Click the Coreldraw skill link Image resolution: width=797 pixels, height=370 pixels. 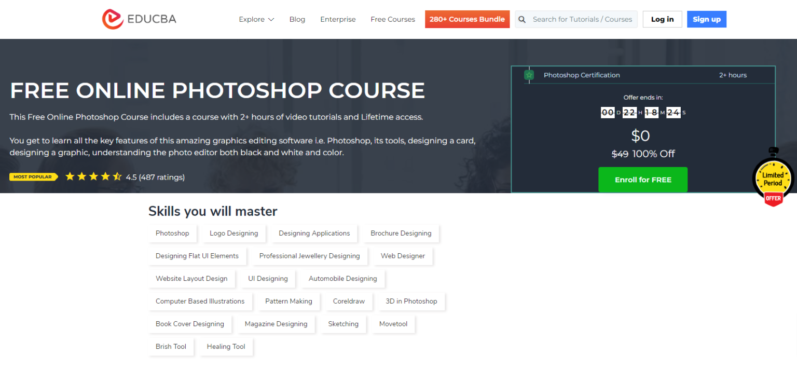coord(349,301)
